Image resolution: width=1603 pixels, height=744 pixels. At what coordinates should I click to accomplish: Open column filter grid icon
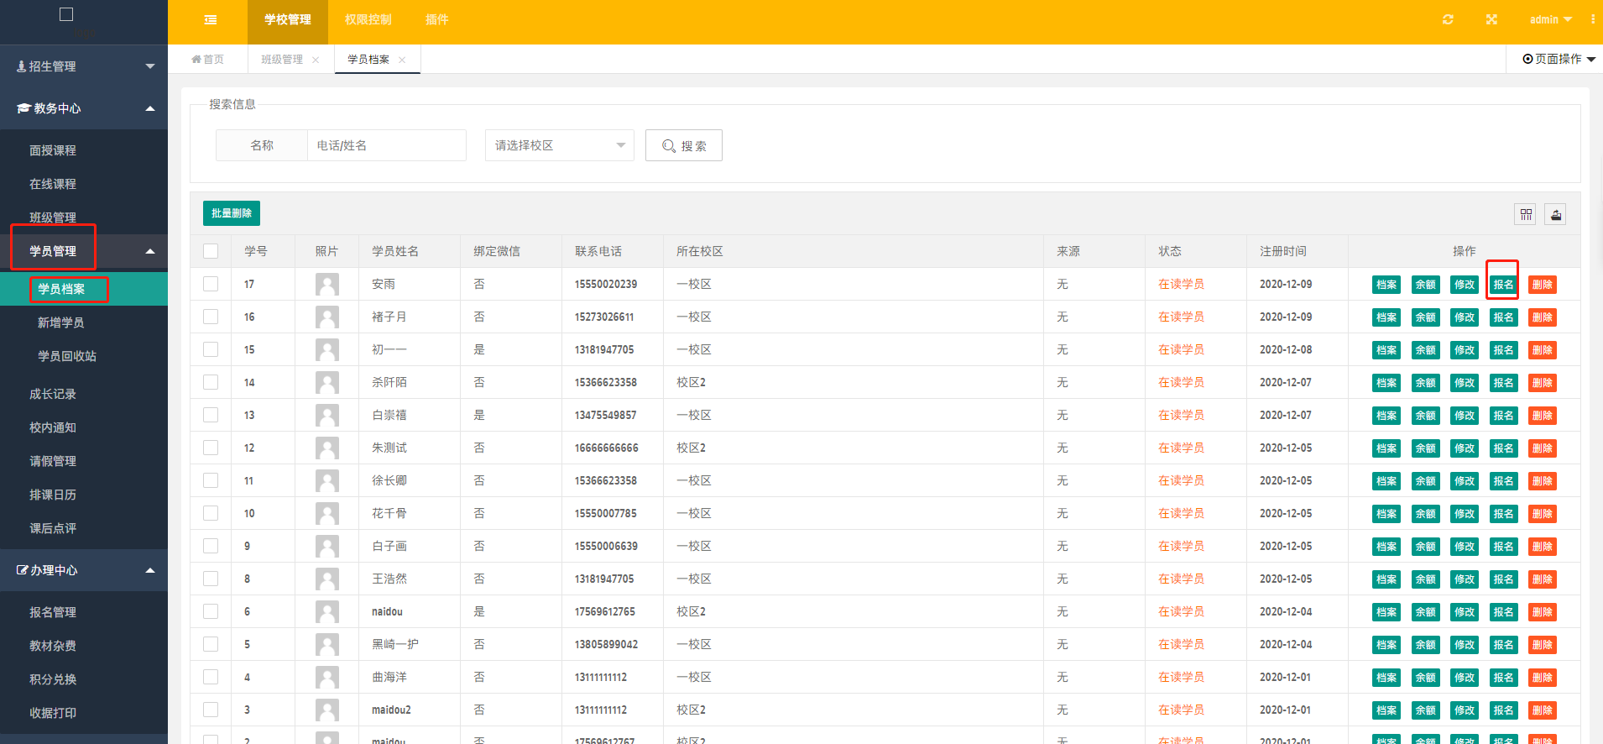pos(1526,214)
